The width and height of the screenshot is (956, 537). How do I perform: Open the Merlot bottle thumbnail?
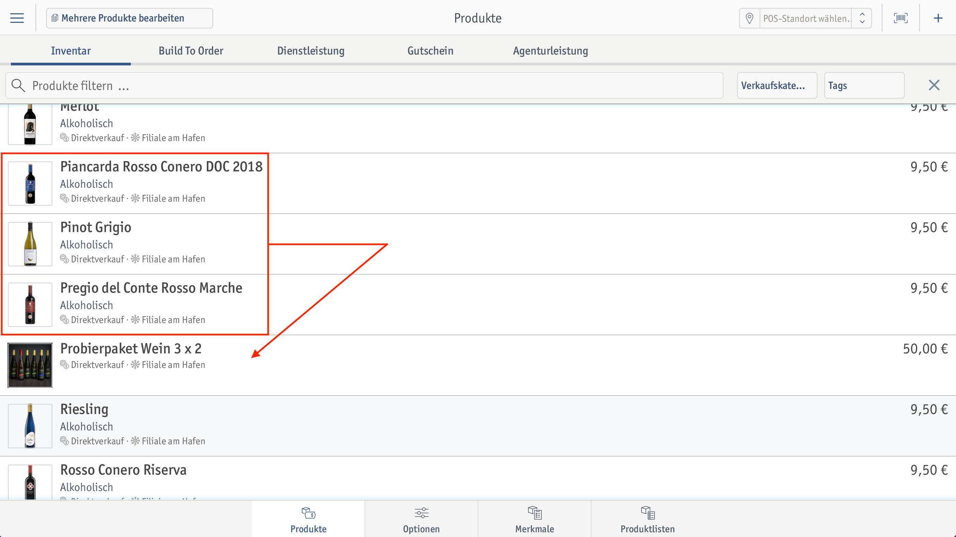30,124
